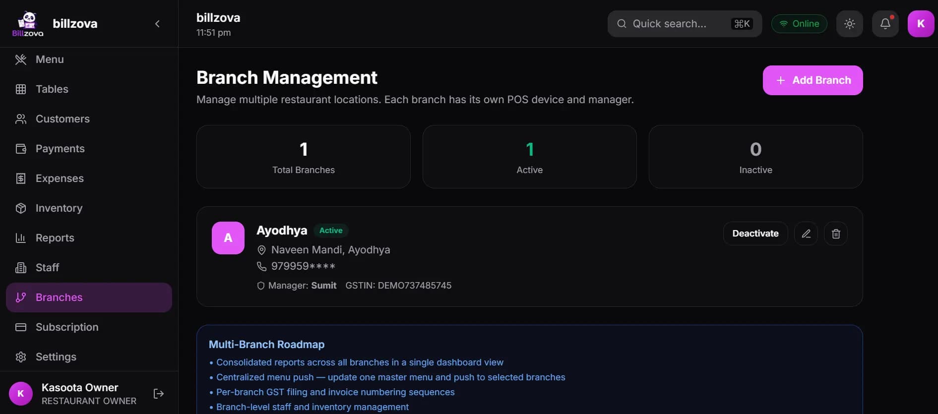Collapse the sidebar with the chevron
The width and height of the screenshot is (938, 414).
pyautogui.click(x=157, y=24)
